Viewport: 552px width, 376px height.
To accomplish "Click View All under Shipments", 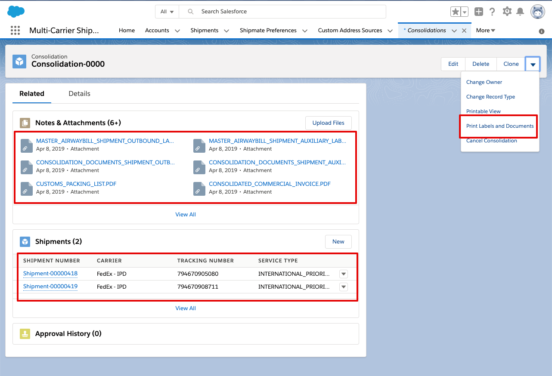I will pos(186,308).
